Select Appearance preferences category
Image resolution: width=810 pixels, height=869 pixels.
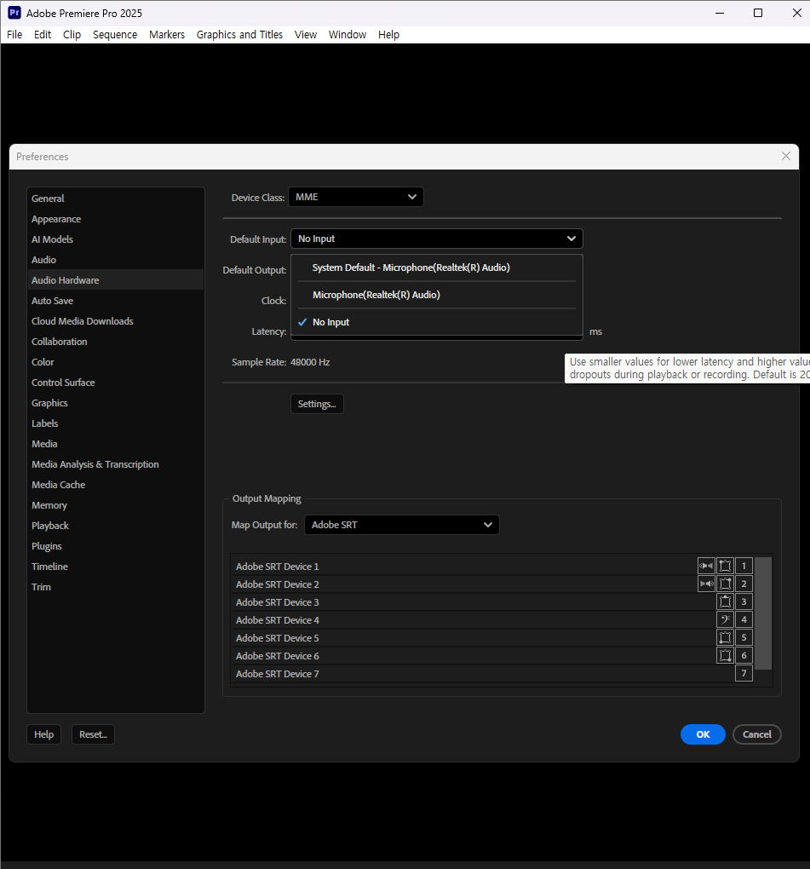click(115, 219)
